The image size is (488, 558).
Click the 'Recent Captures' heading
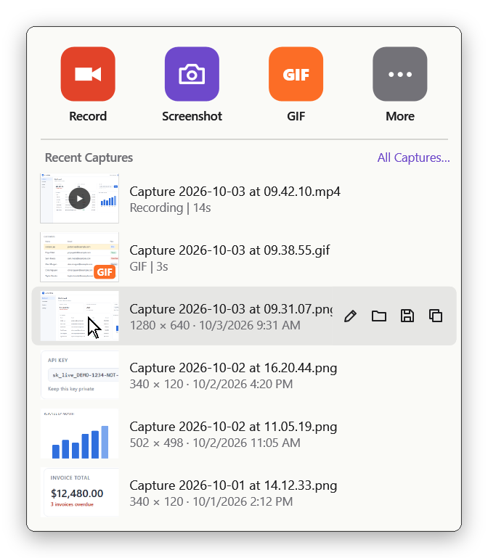click(89, 157)
